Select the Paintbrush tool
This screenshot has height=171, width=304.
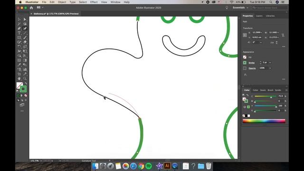click(25, 38)
